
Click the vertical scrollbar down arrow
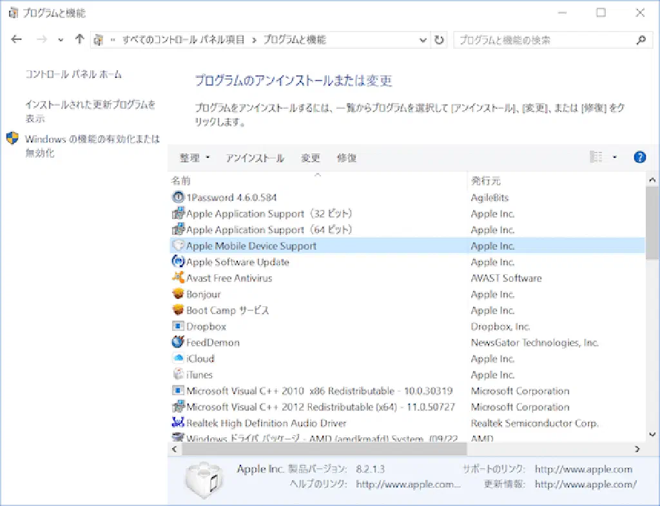[x=652, y=435]
